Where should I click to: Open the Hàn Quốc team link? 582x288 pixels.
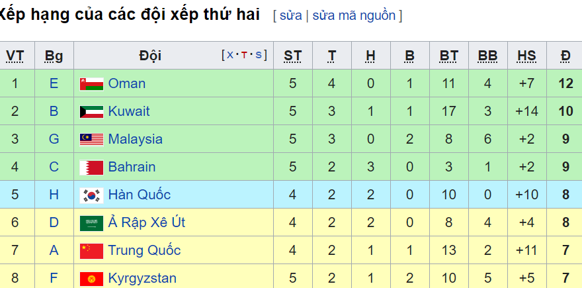click(139, 195)
